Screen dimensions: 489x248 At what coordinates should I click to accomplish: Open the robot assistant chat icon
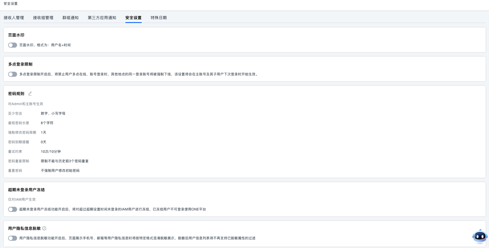[480, 236]
